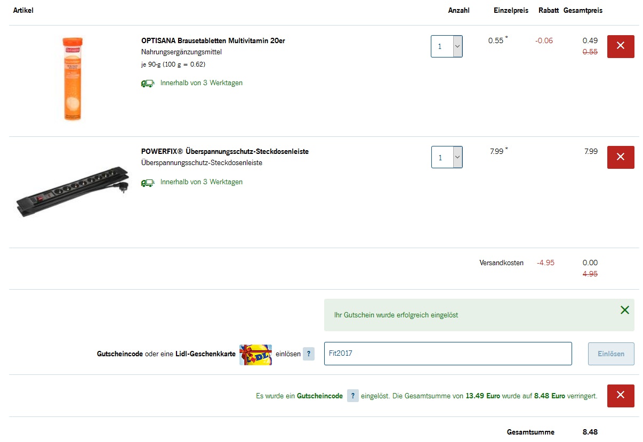Remove OPTISANA Brausetabletten from cart

pyautogui.click(x=621, y=46)
